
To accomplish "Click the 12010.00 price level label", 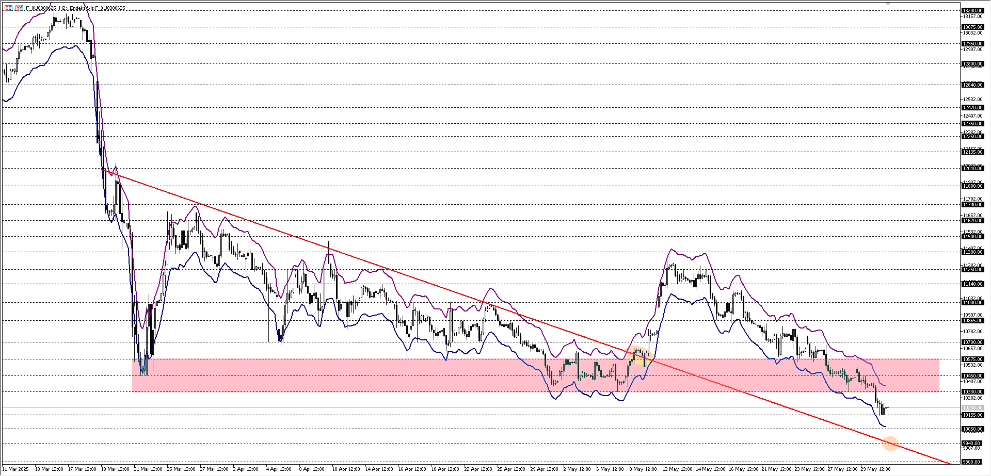I will [x=973, y=168].
